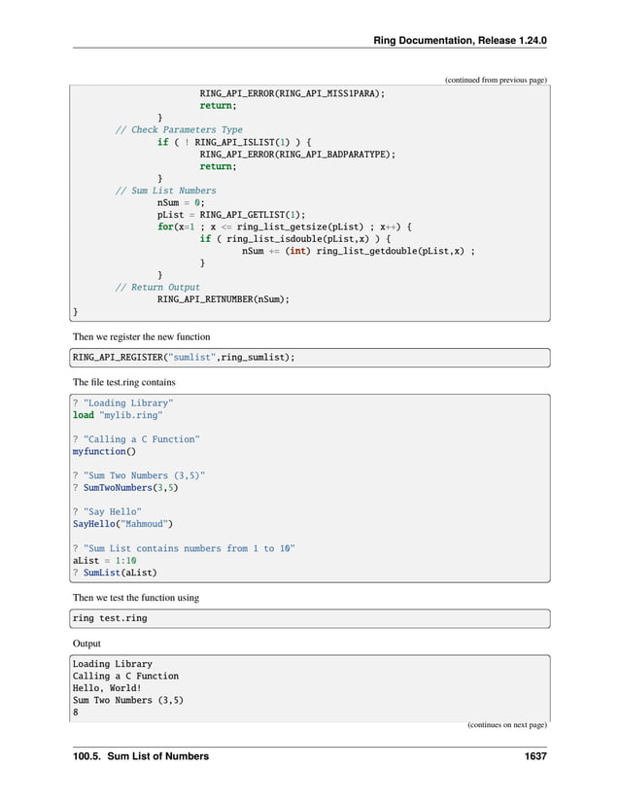Click the line "pList = RING_API_GETLIST(1);"
This screenshot has height=802, width=620.
(231, 215)
